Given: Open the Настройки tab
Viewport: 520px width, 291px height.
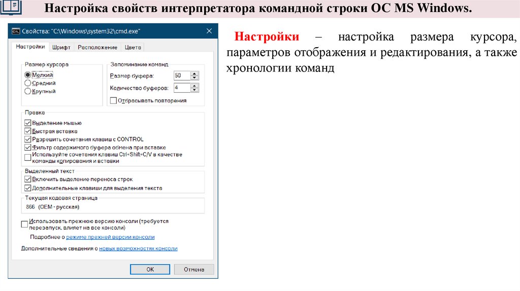Looking at the screenshot, I should click(x=30, y=47).
